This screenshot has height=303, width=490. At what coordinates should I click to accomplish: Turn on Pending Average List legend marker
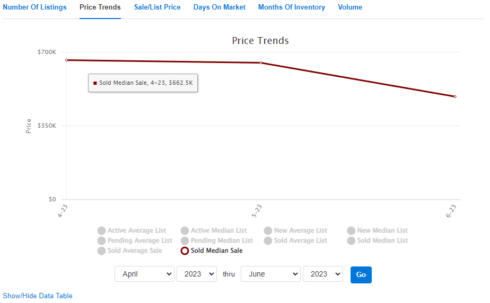click(x=101, y=240)
